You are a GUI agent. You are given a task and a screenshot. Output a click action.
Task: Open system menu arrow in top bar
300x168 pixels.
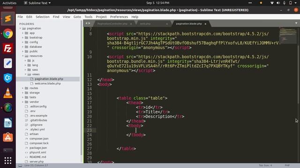coord(296,3)
